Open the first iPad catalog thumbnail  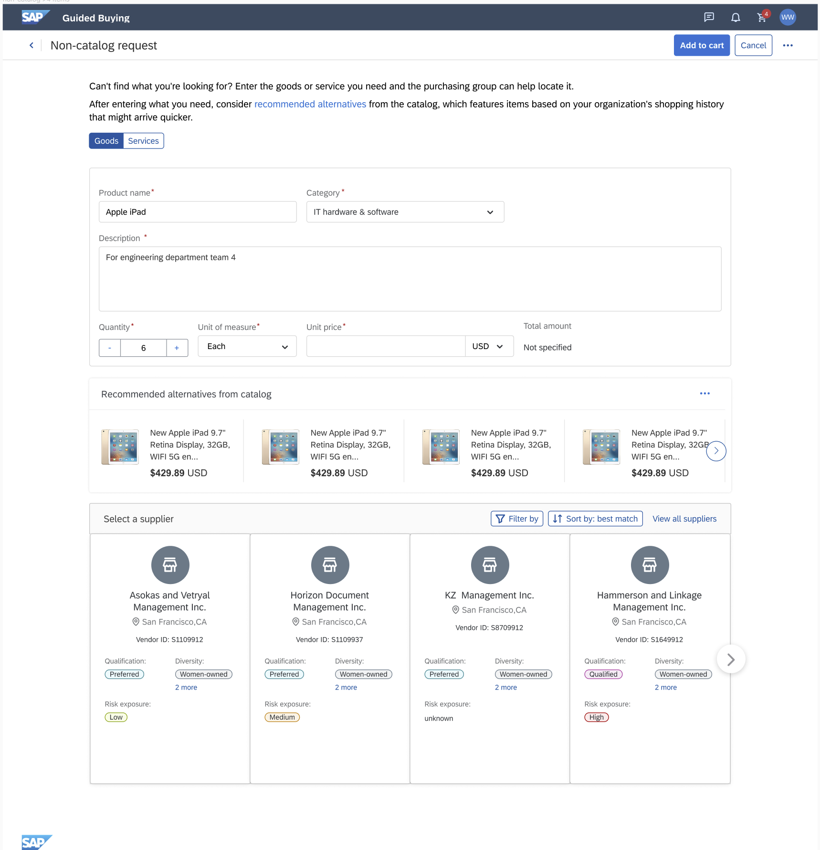pos(120,447)
